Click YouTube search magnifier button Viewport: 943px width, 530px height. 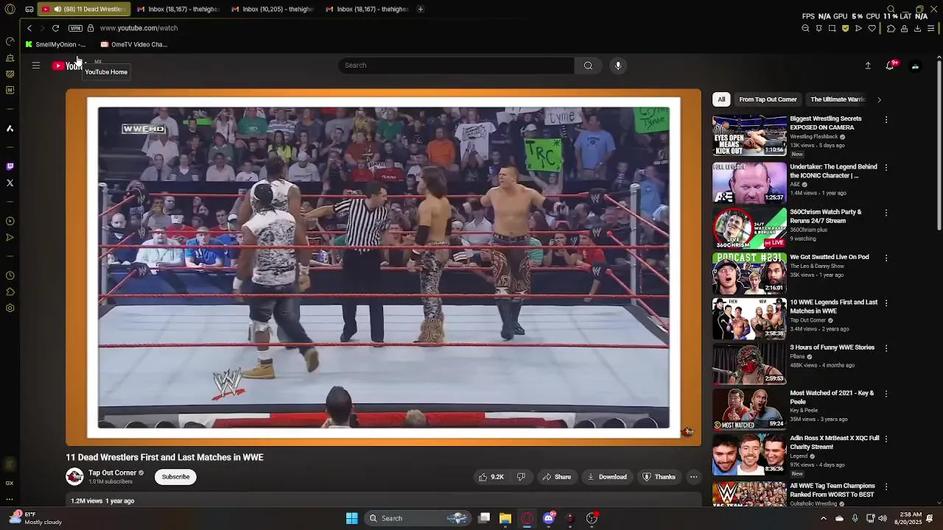[588, 66]
